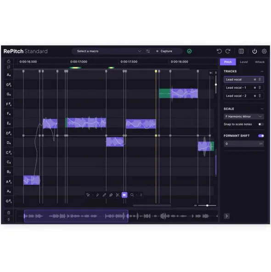This screenshot has width=271, height=272.
Task: Select the arrow pointer tool
Action: 88,195
